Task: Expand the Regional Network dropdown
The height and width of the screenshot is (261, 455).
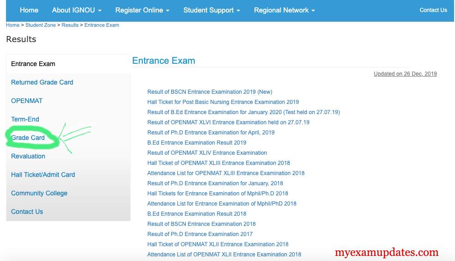Action: [285, 10]
